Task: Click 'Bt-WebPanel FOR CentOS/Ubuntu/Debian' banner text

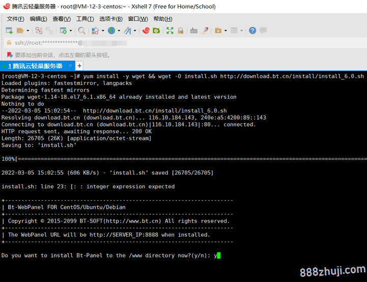Action: [67, 207]
